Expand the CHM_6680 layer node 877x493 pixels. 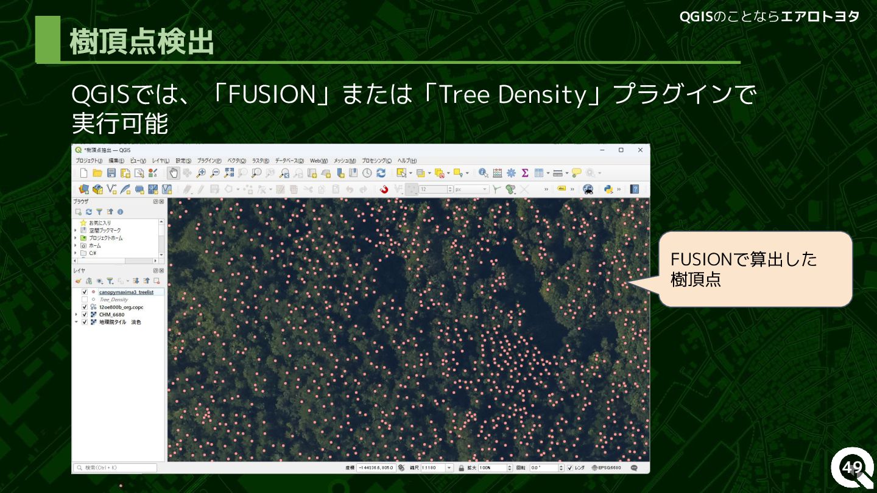(76, 315)
